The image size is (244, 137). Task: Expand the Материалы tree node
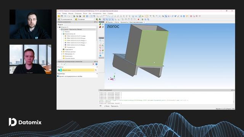point(62,54)
